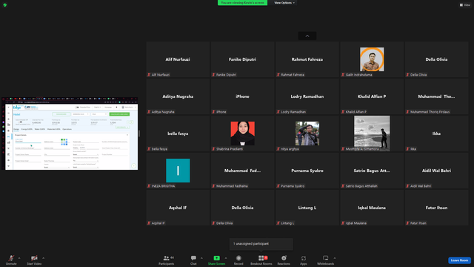Select Shabrina Pradianti's profile photo
The height and width of the screenshot is (267, 474).
coord(242,133)
